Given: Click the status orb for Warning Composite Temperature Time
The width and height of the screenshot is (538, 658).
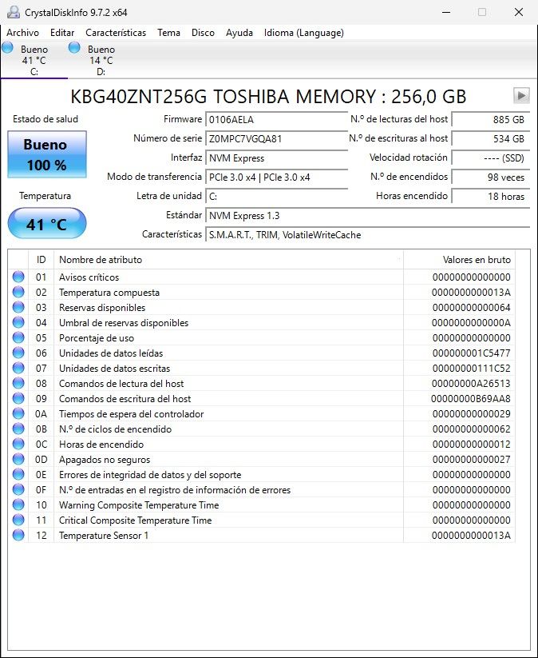Looking at the screenshot, I should click(18, 504).
